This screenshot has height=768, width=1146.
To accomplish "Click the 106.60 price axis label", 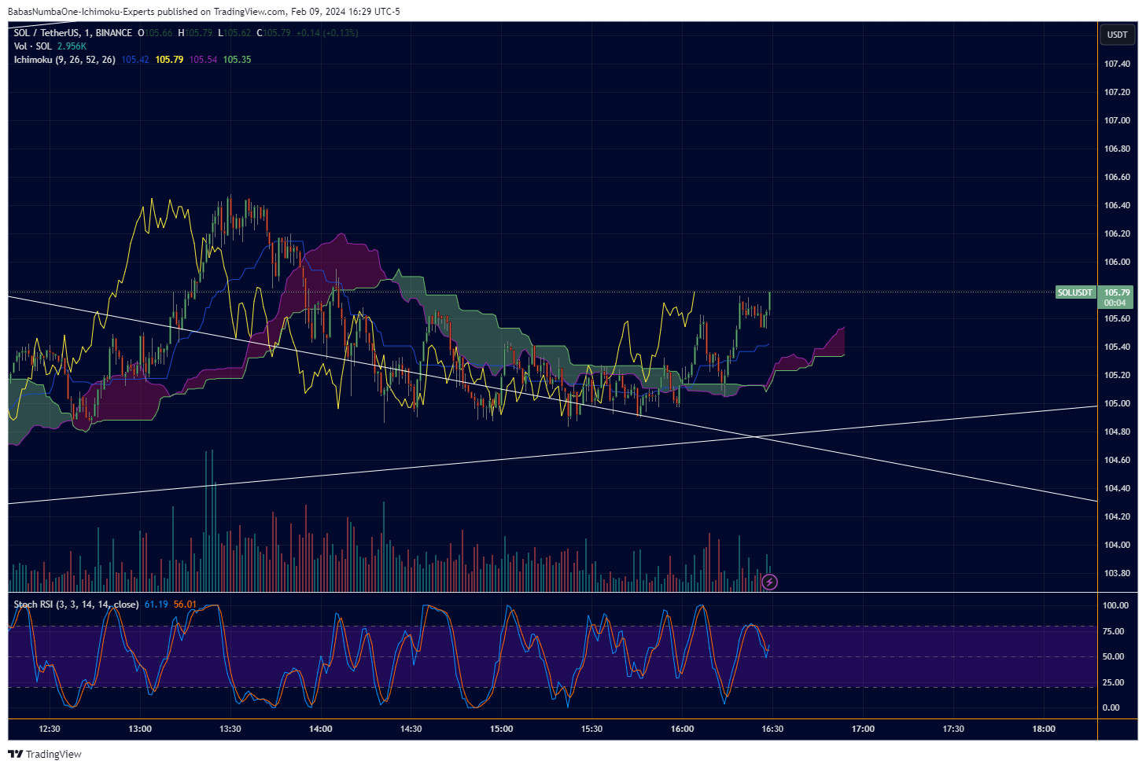I will point(1117,177).
